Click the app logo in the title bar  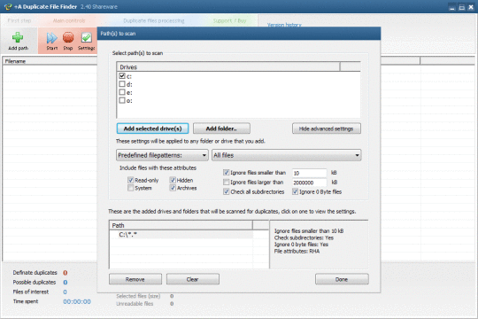pyautogui.click(x=8, y=6)
